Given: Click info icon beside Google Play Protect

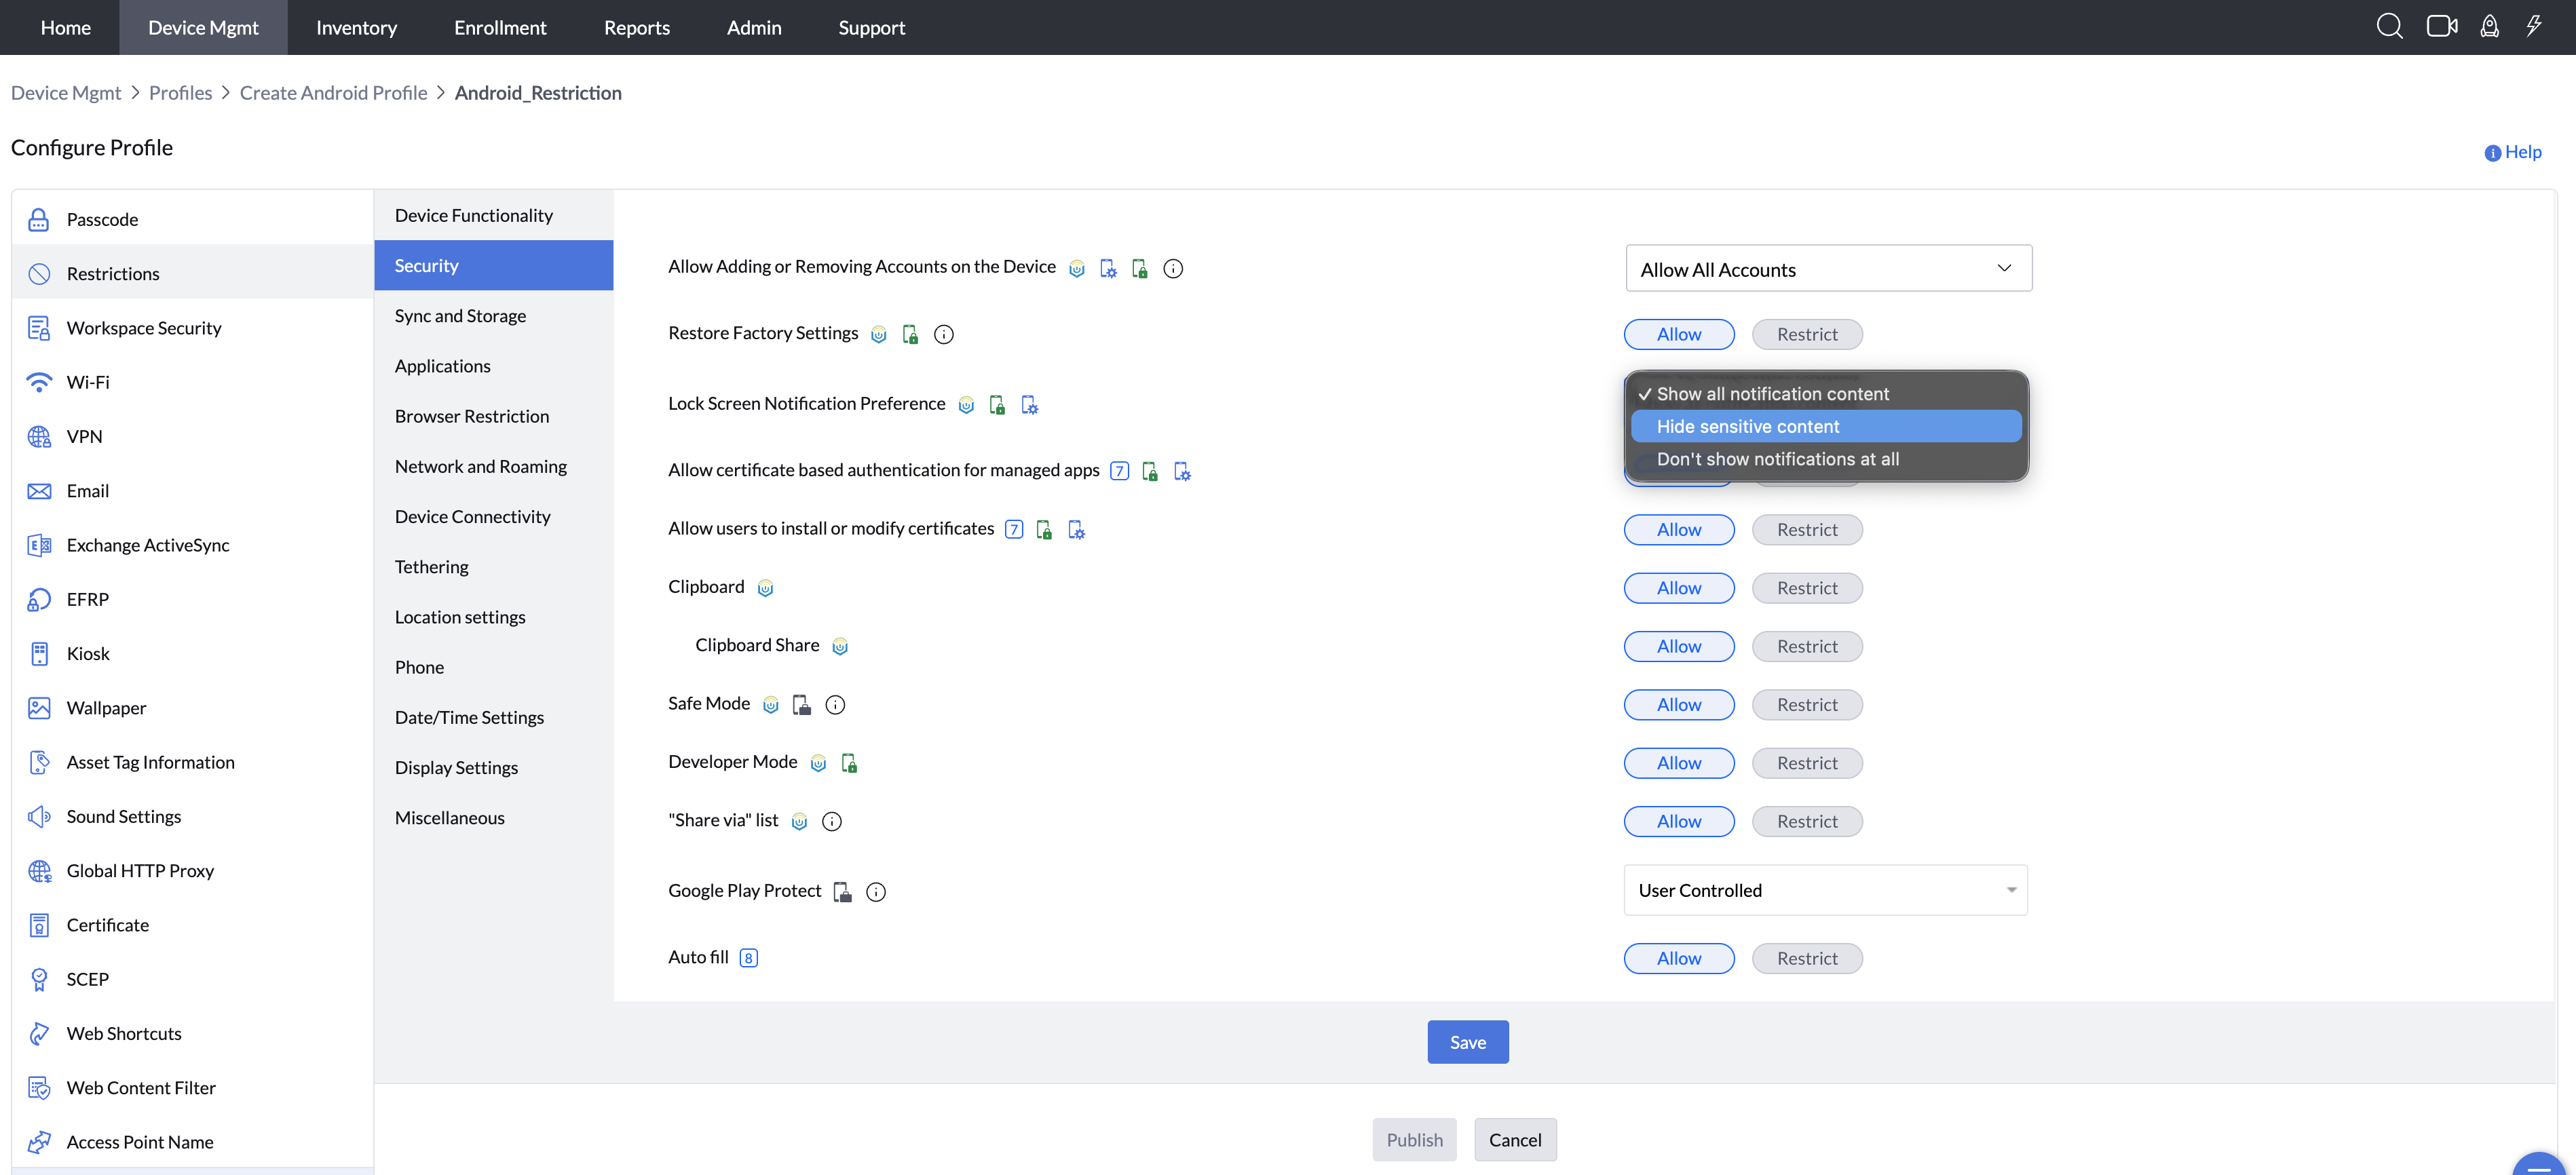Looking at the screenshot, I should point(876,892).
